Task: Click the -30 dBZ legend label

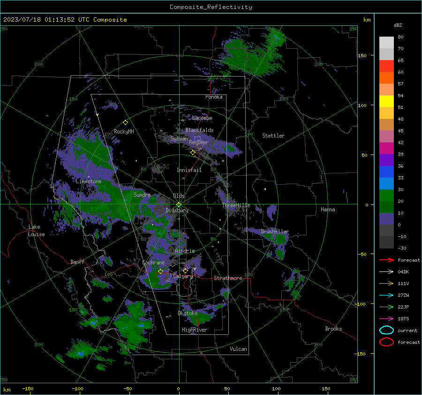Action: [x=402, y=248]
